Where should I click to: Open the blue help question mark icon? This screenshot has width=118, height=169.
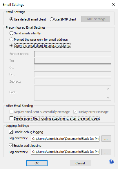click(111, 162)
